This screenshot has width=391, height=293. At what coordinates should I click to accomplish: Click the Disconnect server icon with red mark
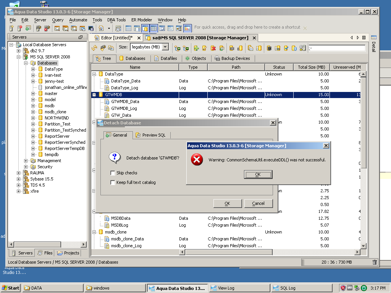pos(47,28)
